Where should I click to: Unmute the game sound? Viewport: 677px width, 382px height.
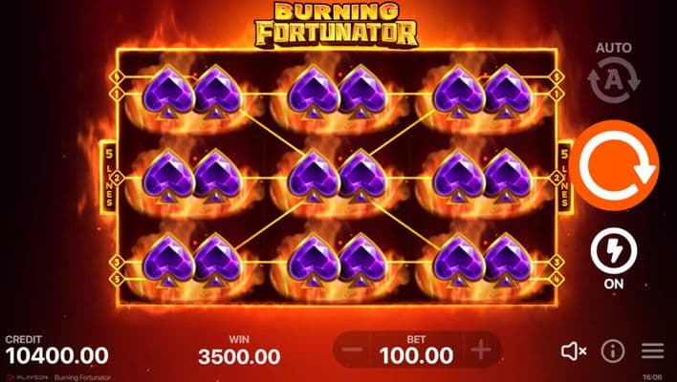[574, 351]
